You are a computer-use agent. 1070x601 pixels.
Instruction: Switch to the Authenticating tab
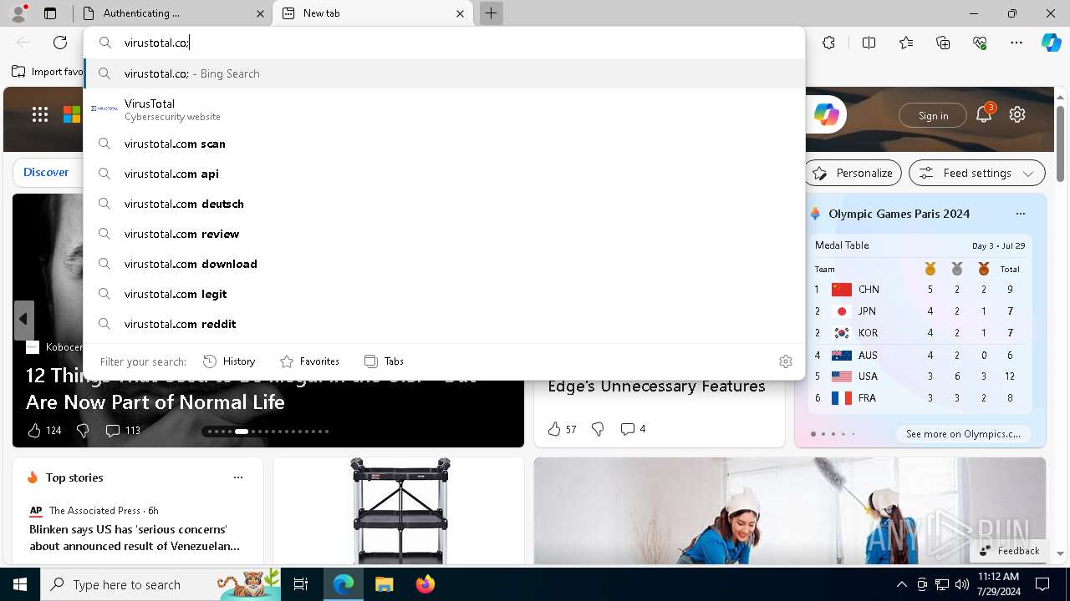point(172,13)
